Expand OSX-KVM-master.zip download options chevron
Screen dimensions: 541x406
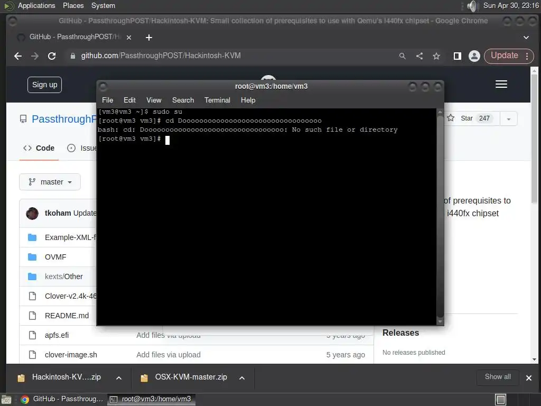coord(242,378)
